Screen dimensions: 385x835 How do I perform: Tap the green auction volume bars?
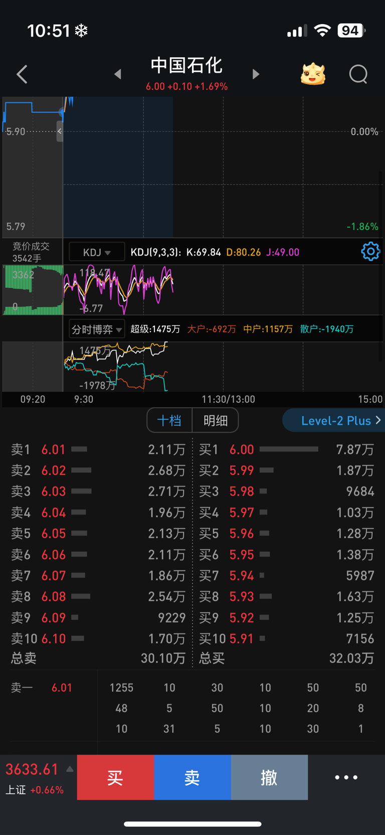click(x=33, y=290)
